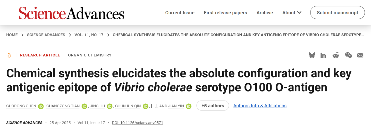
Task: Go to First release papers
Action: point(225,13)
